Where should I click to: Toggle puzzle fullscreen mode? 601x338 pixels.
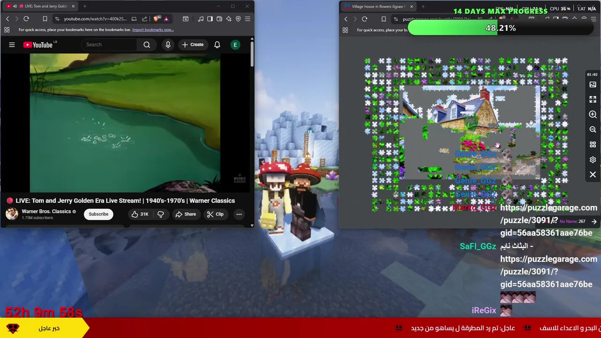click(593, 100)
